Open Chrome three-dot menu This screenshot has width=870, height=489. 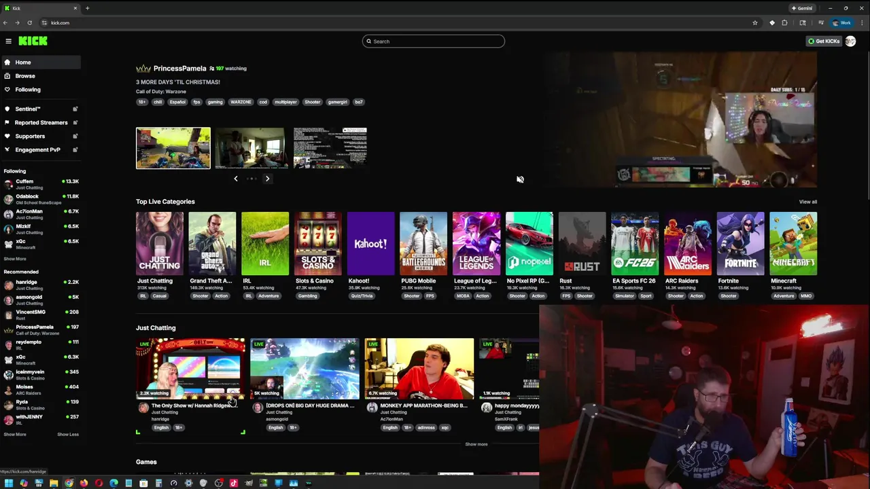click(x=861, y=22)
